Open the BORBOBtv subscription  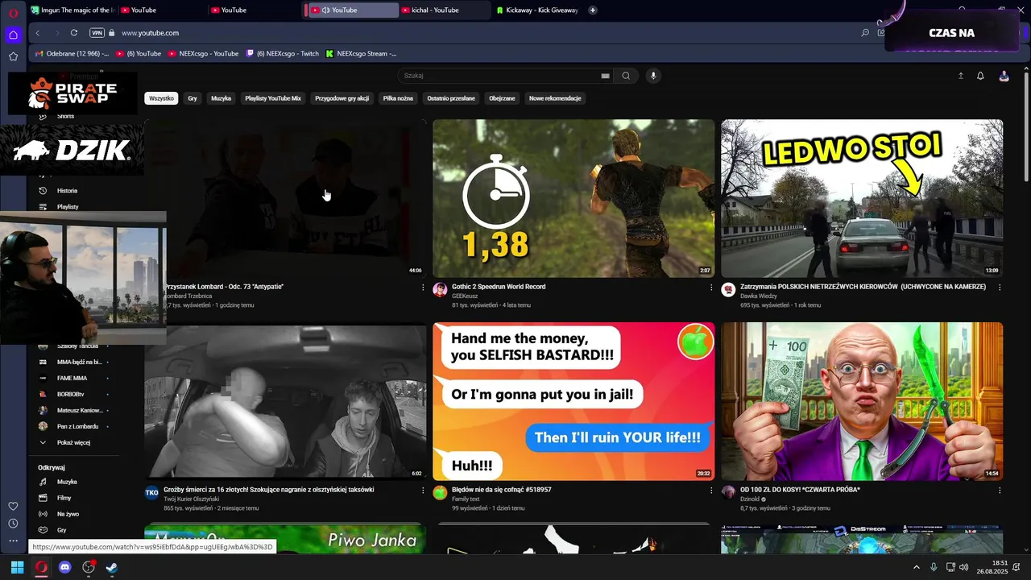72,394
